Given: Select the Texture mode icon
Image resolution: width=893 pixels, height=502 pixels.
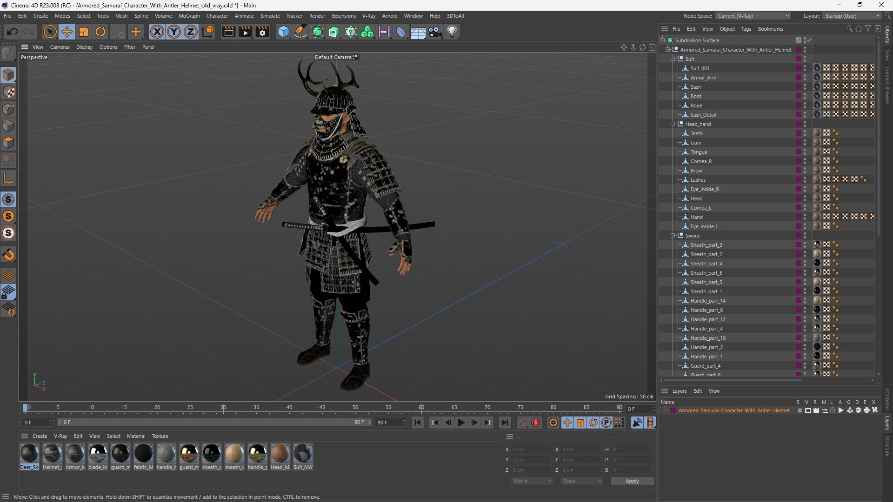Looking at the screenshot, I should (x=8, y=92).
